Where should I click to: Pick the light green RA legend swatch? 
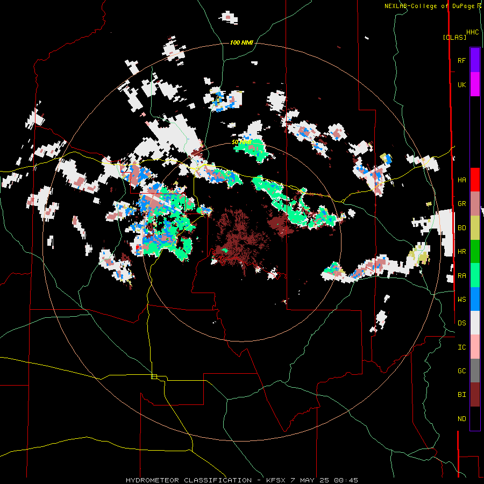point(475,275)
